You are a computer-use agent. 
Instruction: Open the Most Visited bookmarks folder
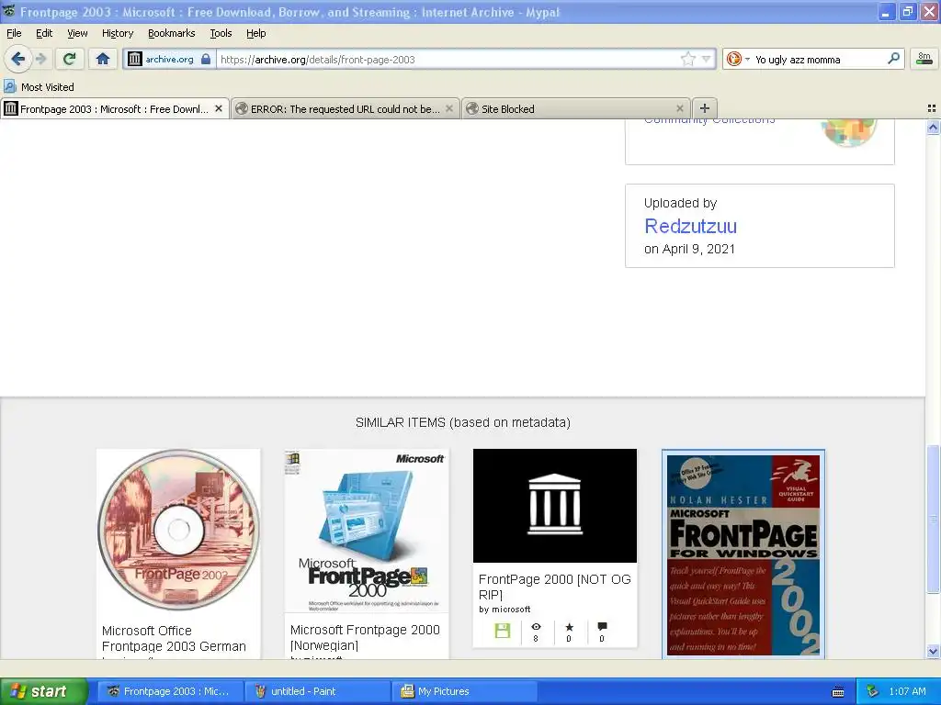click(39, 87)
